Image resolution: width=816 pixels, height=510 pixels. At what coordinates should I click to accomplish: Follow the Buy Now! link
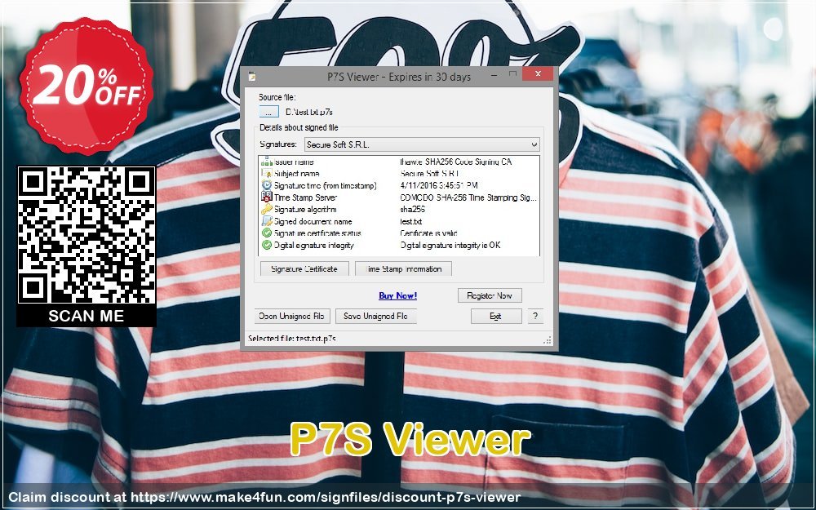[397, 295]
